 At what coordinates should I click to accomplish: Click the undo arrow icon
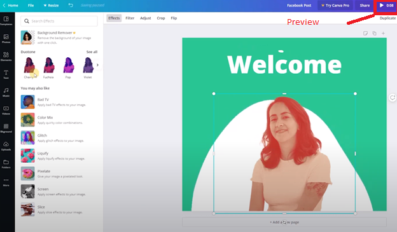pos(71,5)
